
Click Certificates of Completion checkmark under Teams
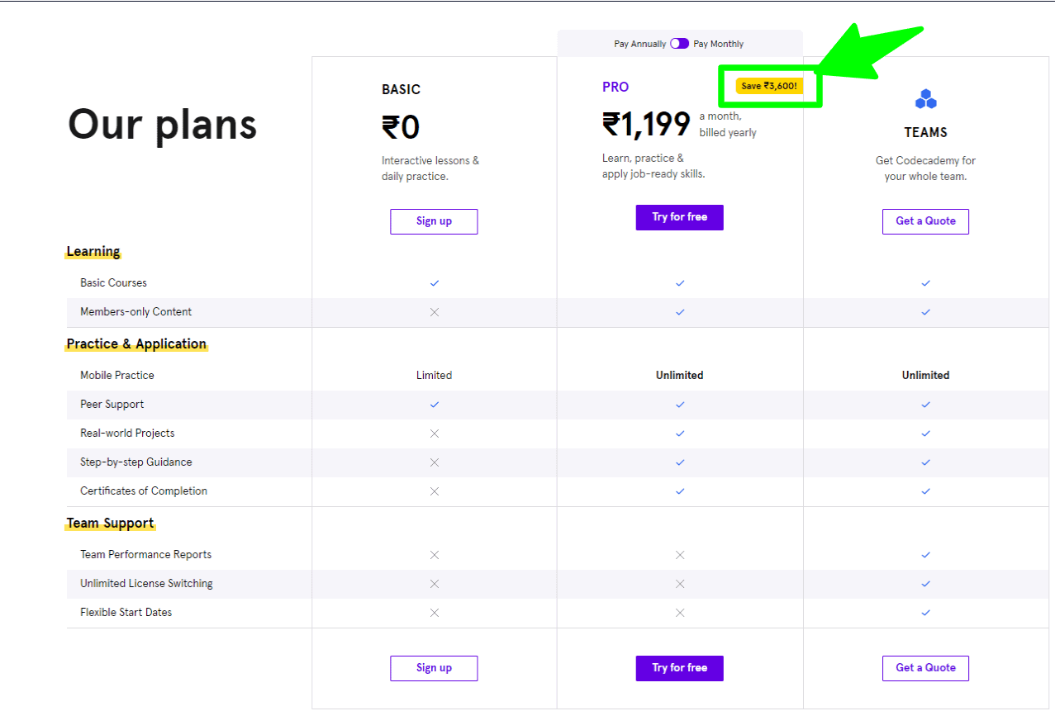(x=925, y=491)
